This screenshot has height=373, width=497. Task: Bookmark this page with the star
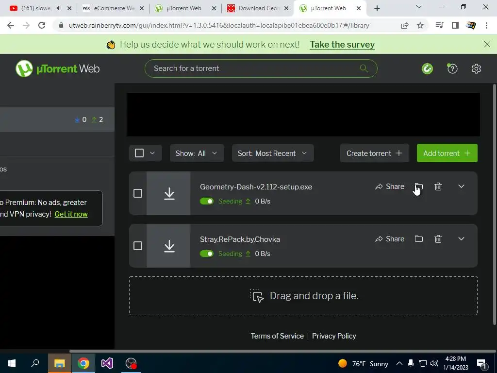(x=420, y=25)
